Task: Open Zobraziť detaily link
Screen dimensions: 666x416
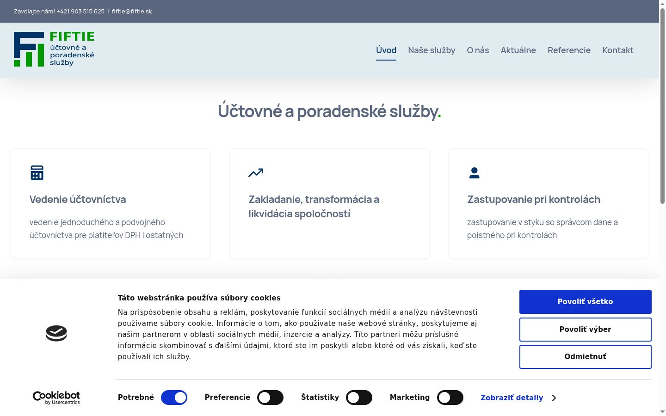Action: click(512, 398)
